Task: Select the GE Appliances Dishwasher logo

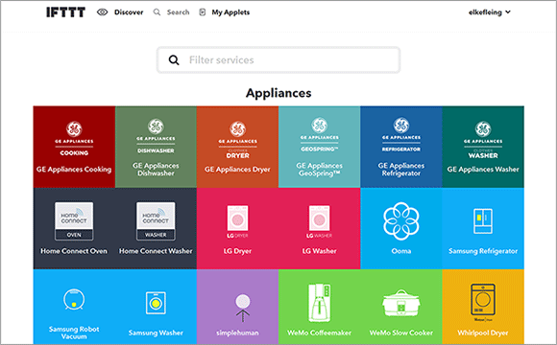Action: pyautogui.click(x=156, y=136)
